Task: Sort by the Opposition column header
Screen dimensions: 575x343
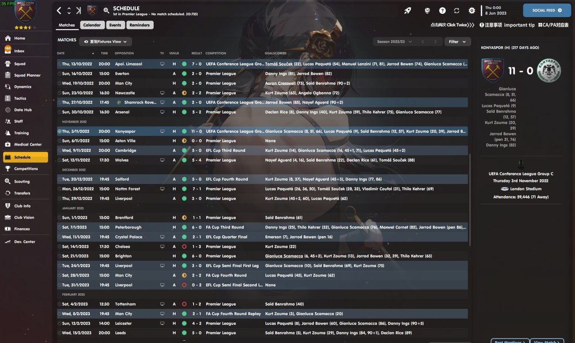Action: click(124, 53)
